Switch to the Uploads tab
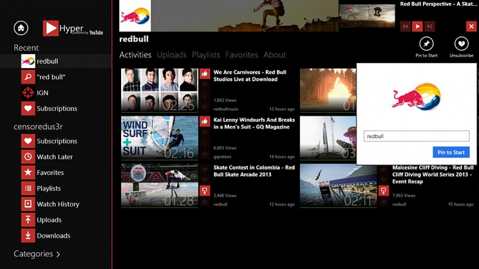This screenshot has height=269, width=479. point(172,55)
